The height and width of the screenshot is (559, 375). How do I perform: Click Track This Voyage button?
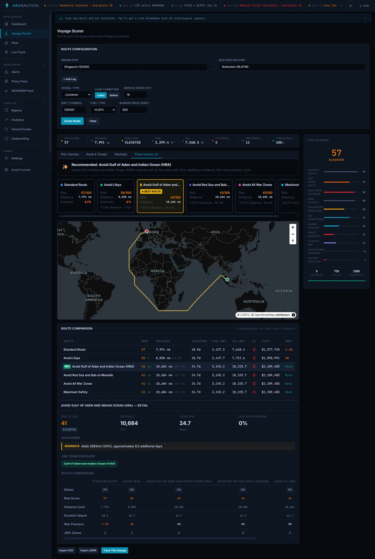click(115, 550)
